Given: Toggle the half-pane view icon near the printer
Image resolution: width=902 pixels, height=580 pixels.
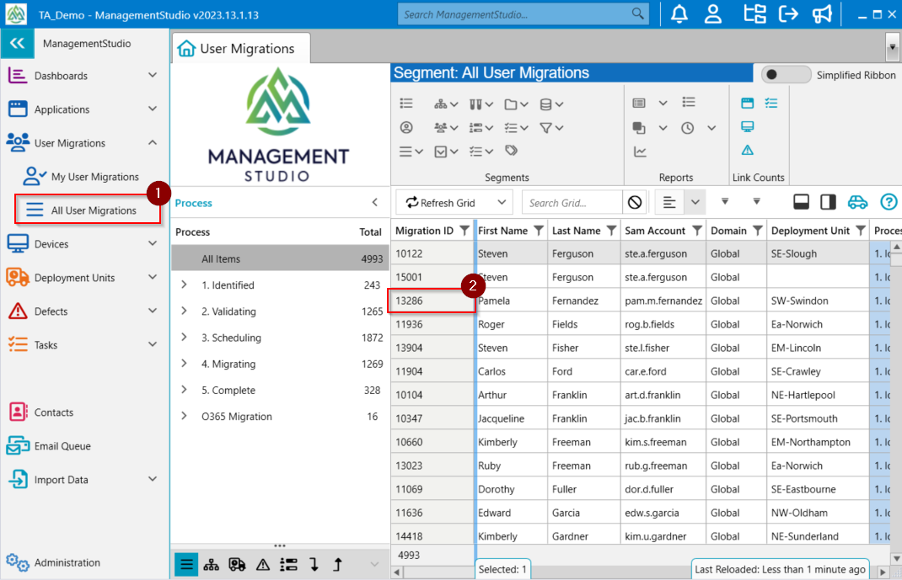Looking at the screenshot, I should click(x=827, y=202).
